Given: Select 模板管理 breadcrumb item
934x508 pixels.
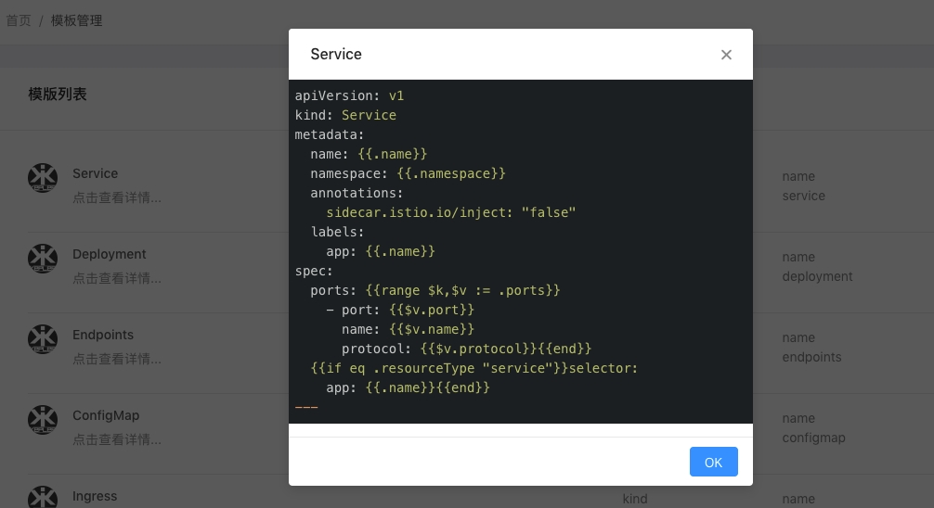Looking at the screenshot, I should [76, 20].
